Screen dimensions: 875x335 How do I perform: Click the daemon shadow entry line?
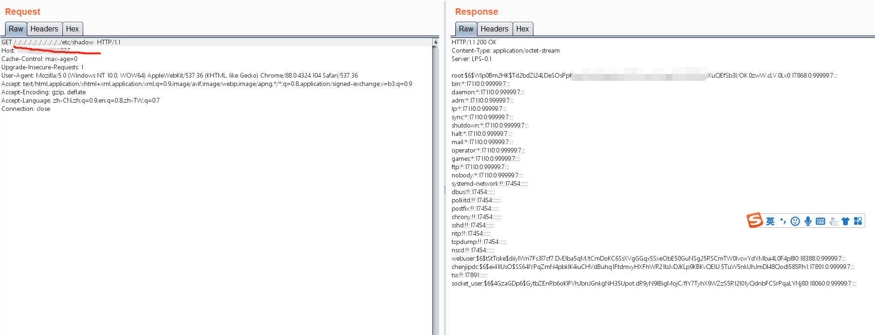(x=488, y=92)
